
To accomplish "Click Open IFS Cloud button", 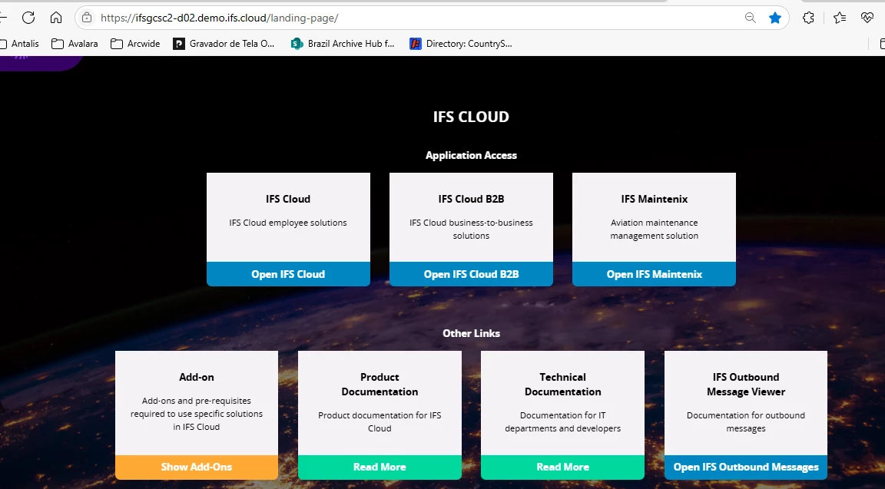I will pos(288,274).
